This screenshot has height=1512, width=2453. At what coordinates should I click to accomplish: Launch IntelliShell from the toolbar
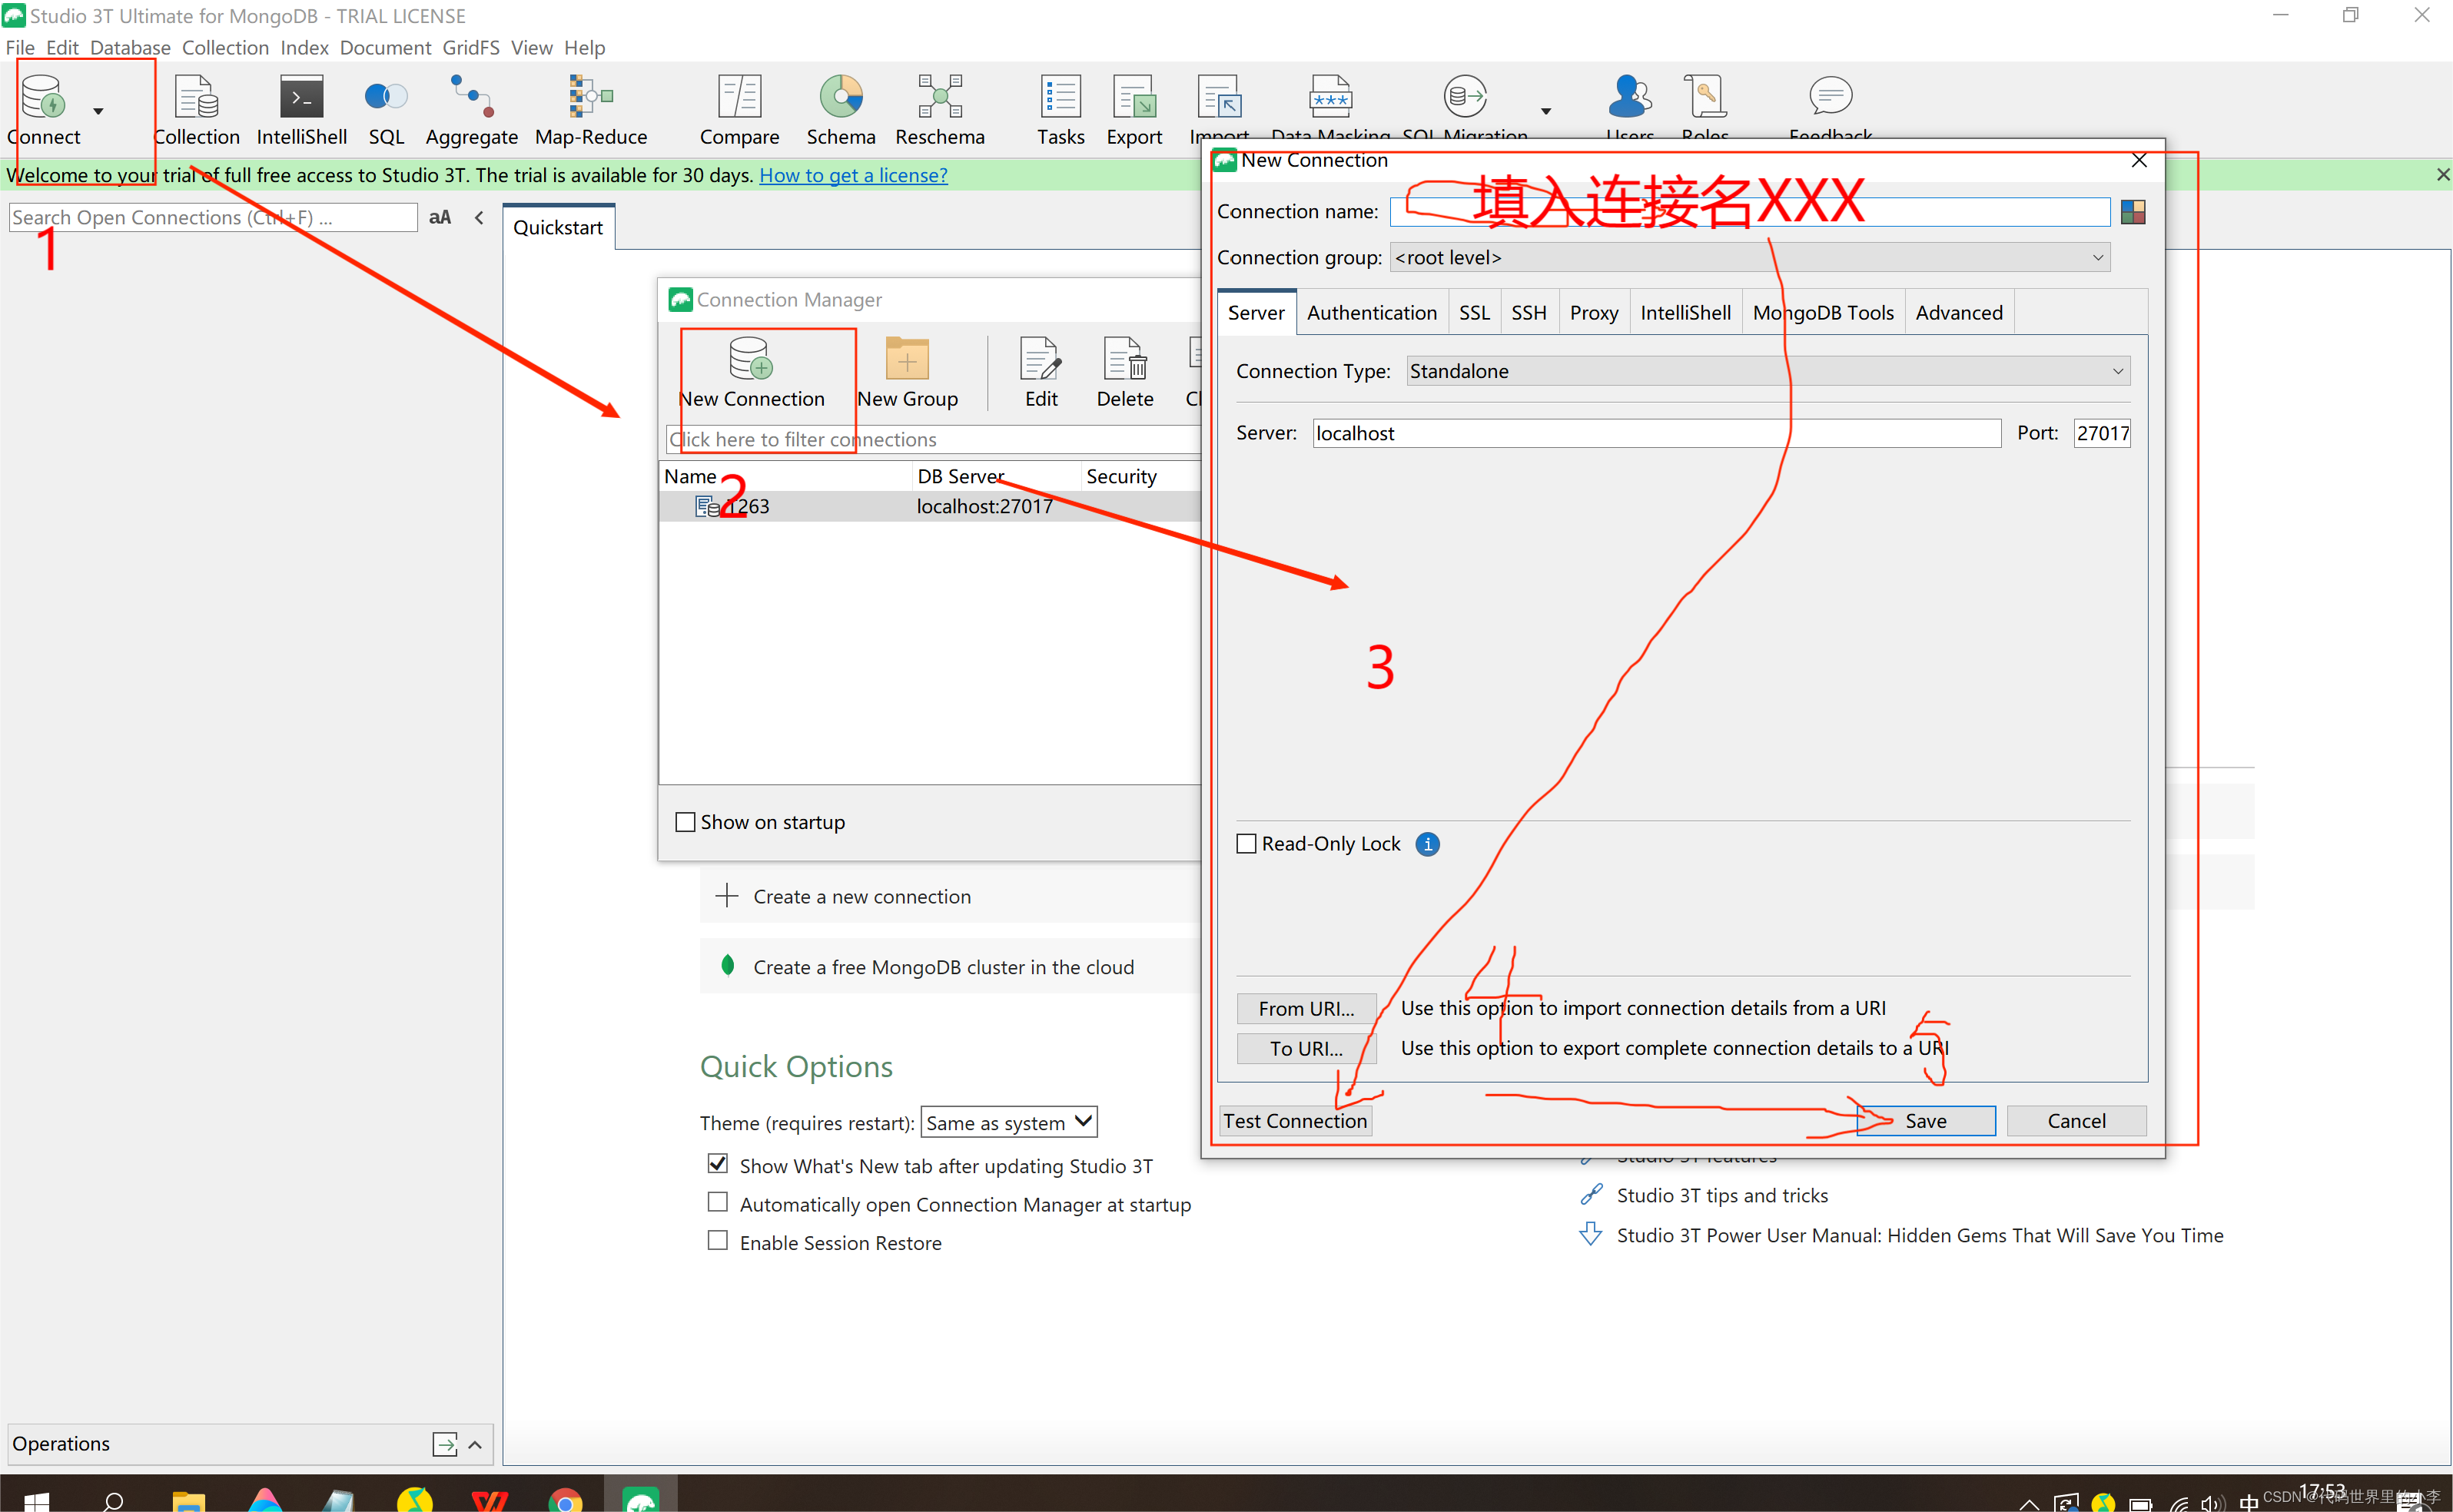point(301,98)
